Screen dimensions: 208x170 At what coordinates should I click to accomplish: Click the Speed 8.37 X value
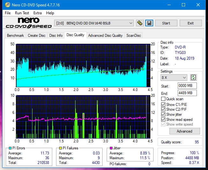point(194,163)
